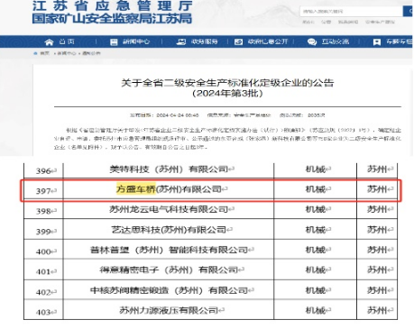Click the 苏州龙云电气科技有限公司 table row
The height and width of the screenshot is (329, 414).
[x=210, y=209]
